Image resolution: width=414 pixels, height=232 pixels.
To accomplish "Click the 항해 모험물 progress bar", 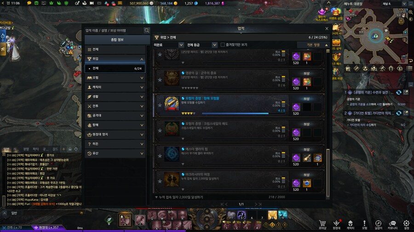I will 235,113.
